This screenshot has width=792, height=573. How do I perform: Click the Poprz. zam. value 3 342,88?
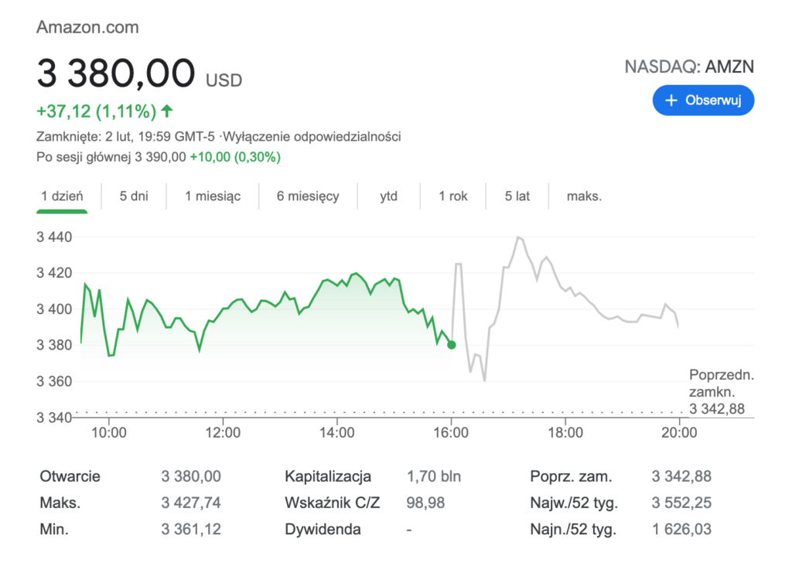[x=681, y=476]
